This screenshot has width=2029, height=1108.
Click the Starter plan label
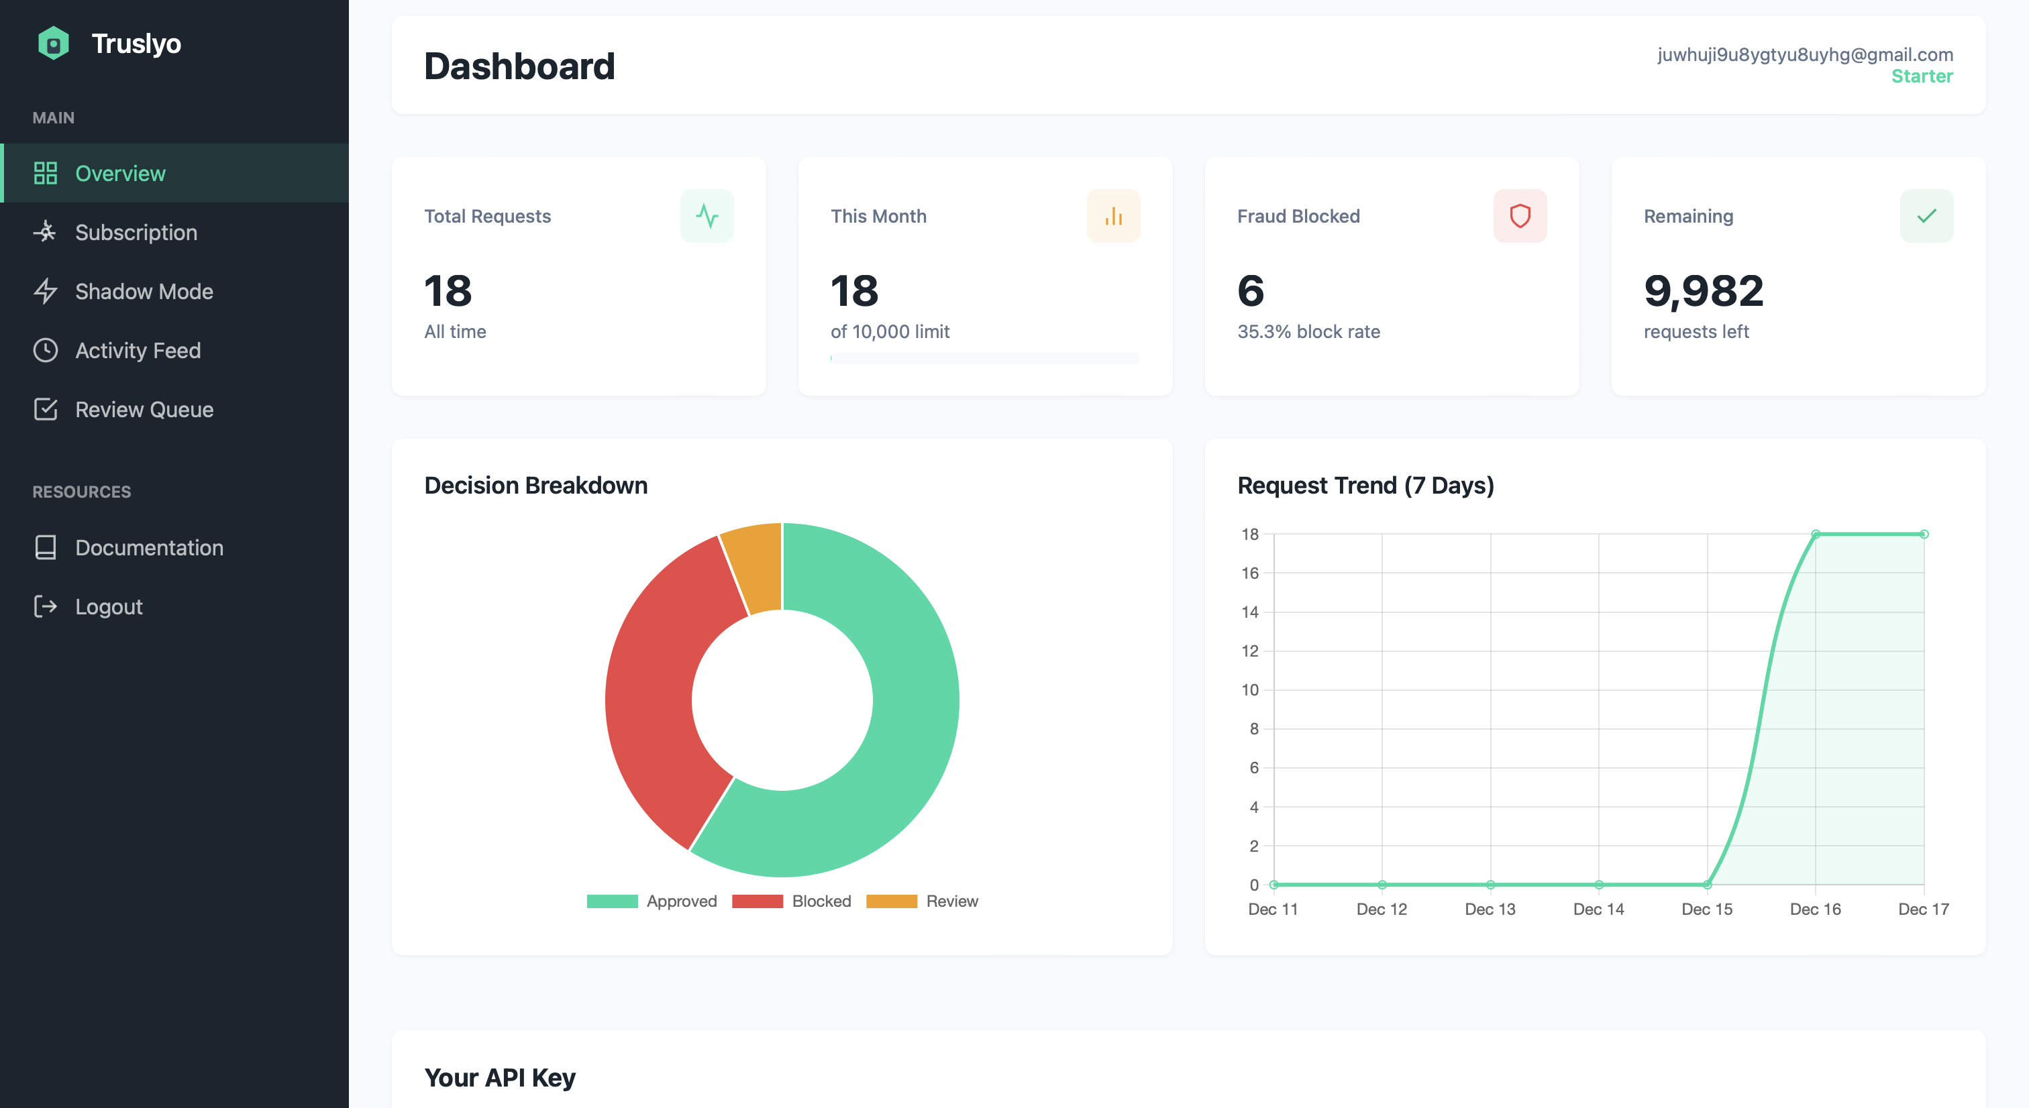pyautogui.click(x=1922, y=76)
